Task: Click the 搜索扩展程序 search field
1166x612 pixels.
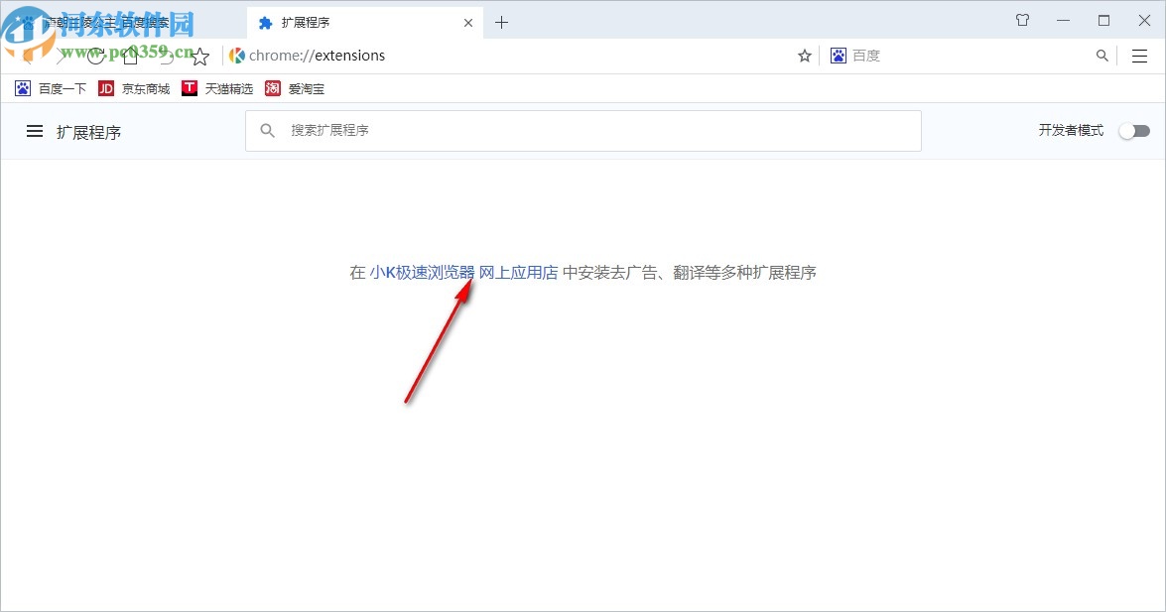Action: coord(583,130)
